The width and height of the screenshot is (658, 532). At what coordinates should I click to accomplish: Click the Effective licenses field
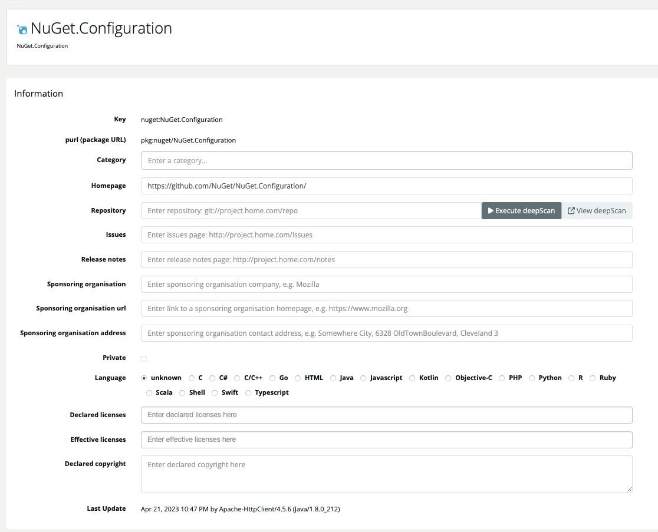pyautogui.click(x=387, y=440)
